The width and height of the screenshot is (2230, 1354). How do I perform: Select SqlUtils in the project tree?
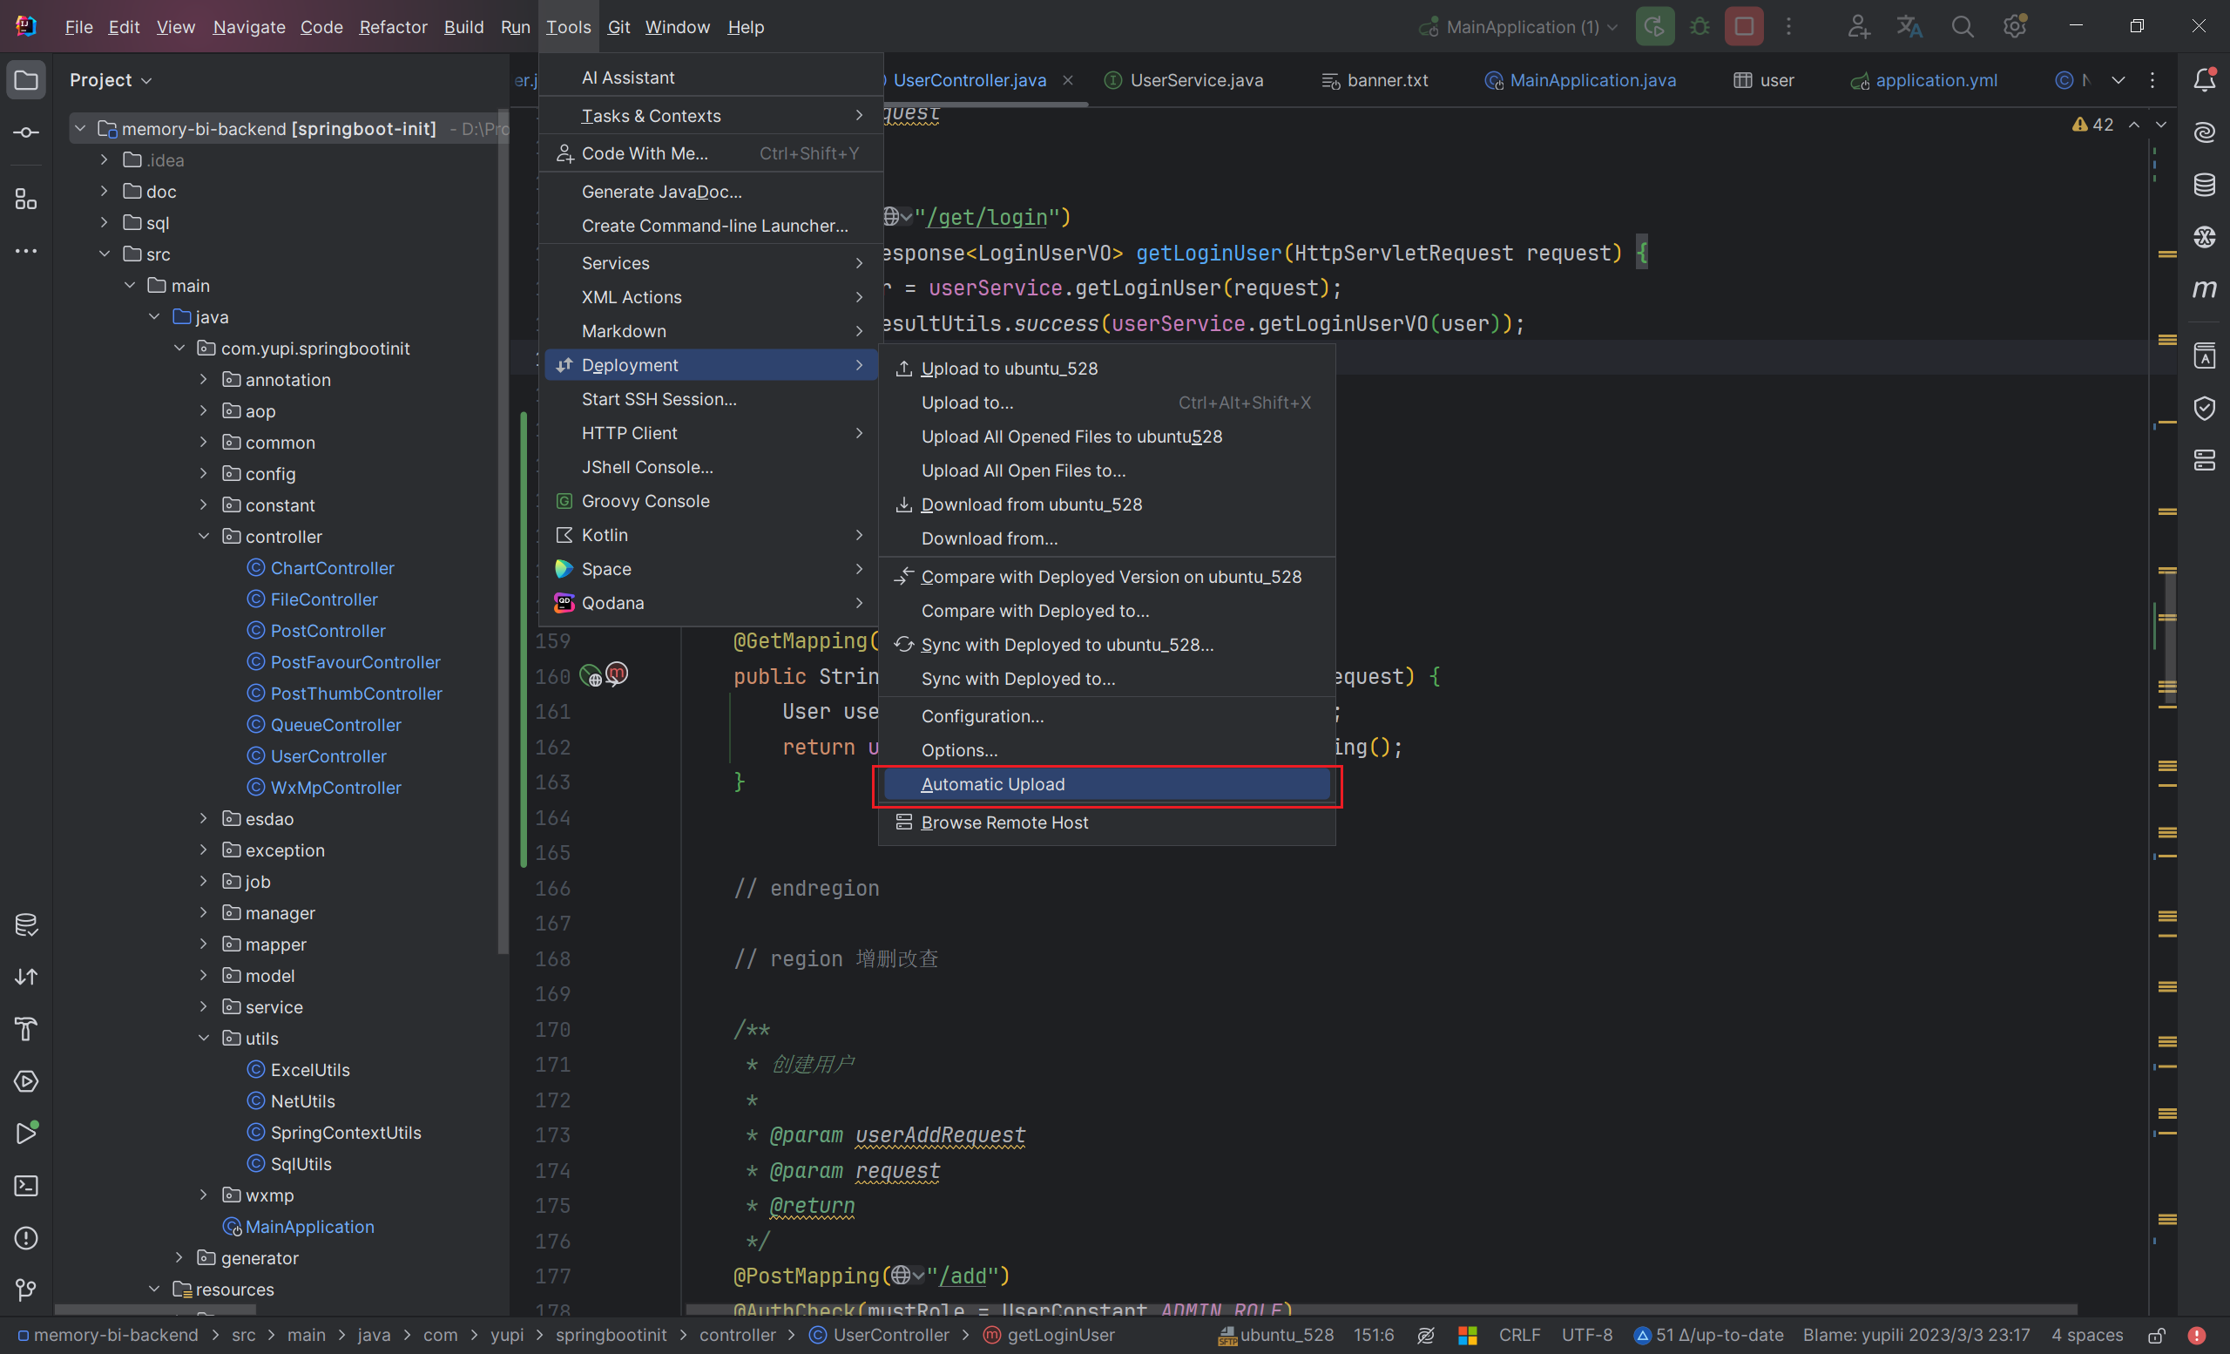[x=301, y=1164]
